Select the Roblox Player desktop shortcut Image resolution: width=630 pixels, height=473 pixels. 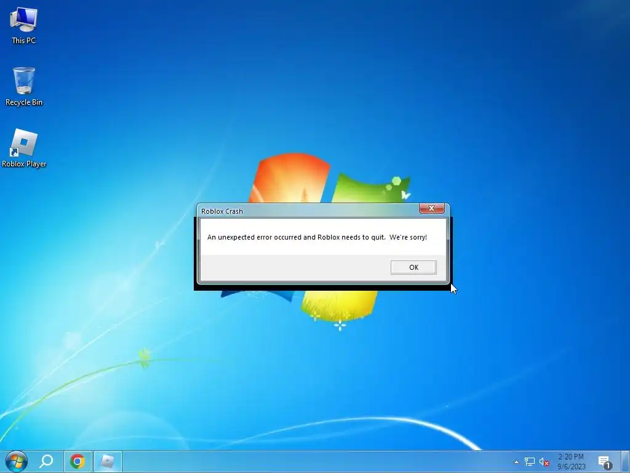[x=24, y=148]
